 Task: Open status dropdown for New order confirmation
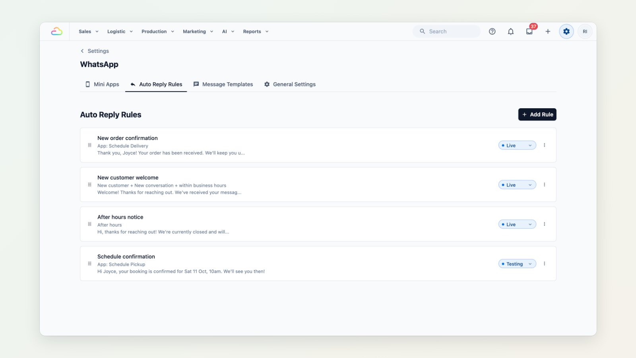point(517,145)
